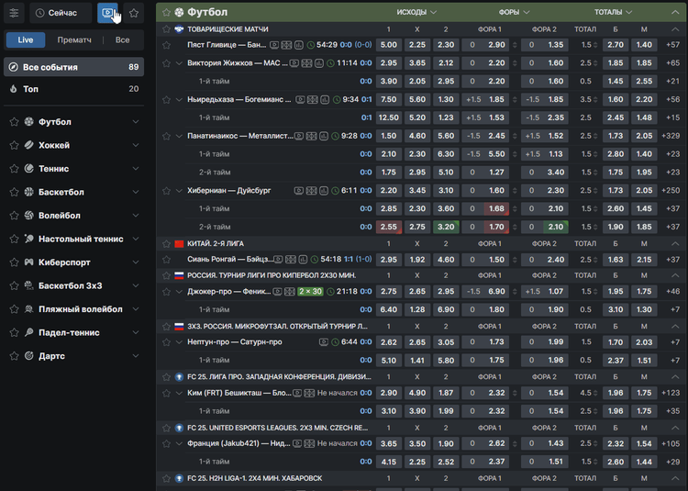Select the Все tab

click(122, 40)
